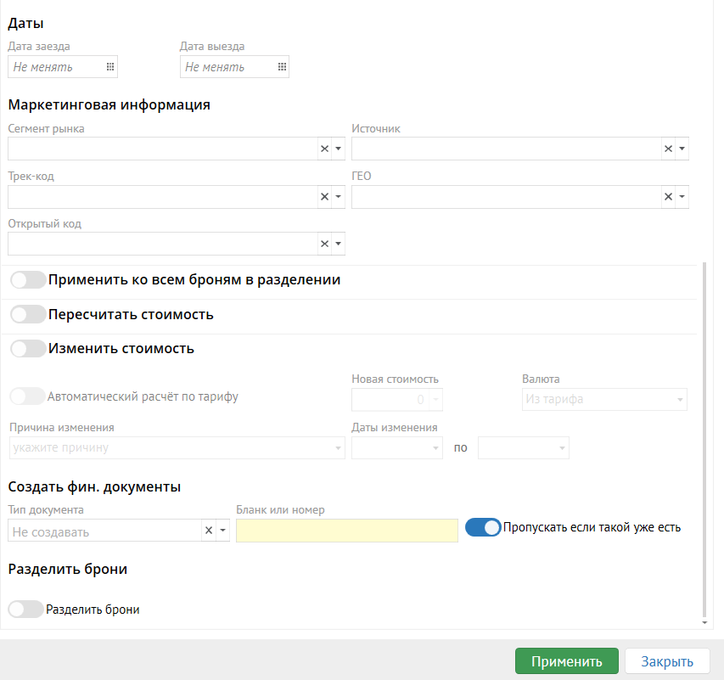Open the check-out date calendar icon
This screenshot has width=724, height=680.
point(282,67)
